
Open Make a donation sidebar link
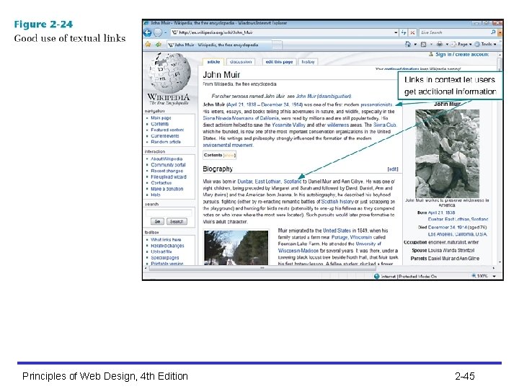167,189
